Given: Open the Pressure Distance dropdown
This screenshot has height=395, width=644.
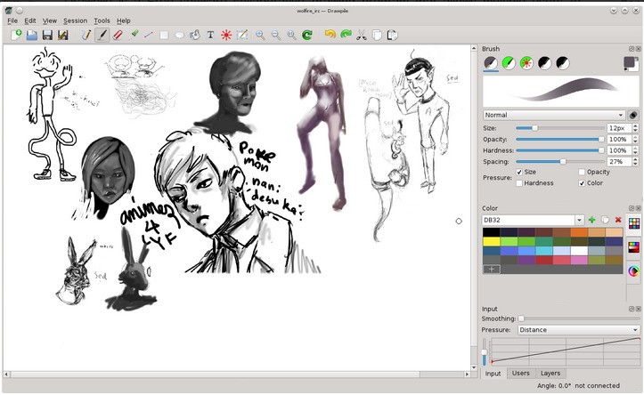Looking at the screenshot, I should tap(578, 330).
